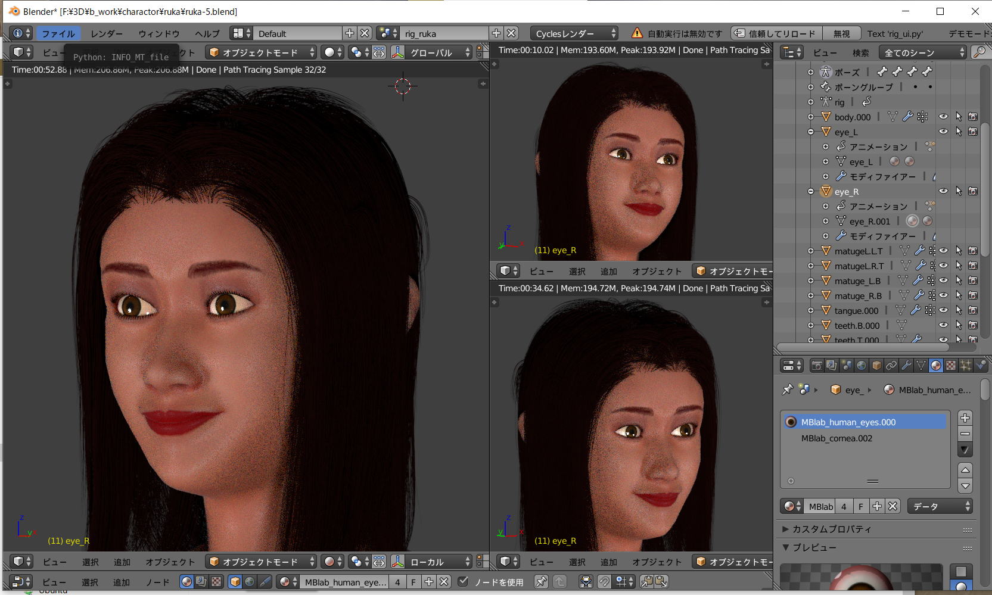Click the 信頼してリロード button

[x=775, y=33]
